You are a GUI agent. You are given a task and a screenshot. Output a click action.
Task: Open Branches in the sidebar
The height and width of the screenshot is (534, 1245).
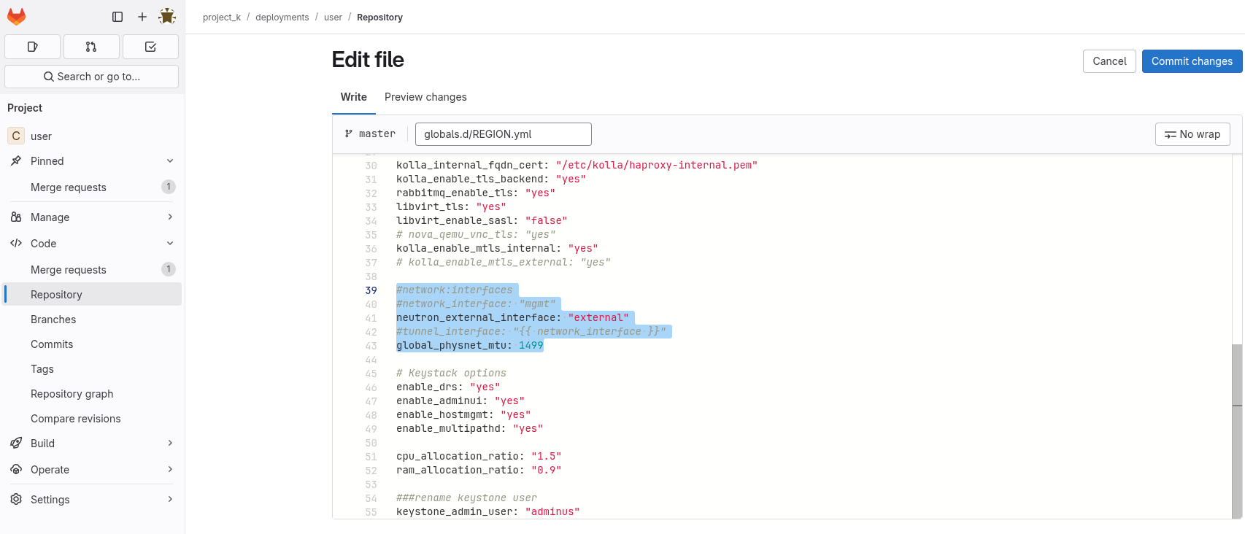pos(53,320)
